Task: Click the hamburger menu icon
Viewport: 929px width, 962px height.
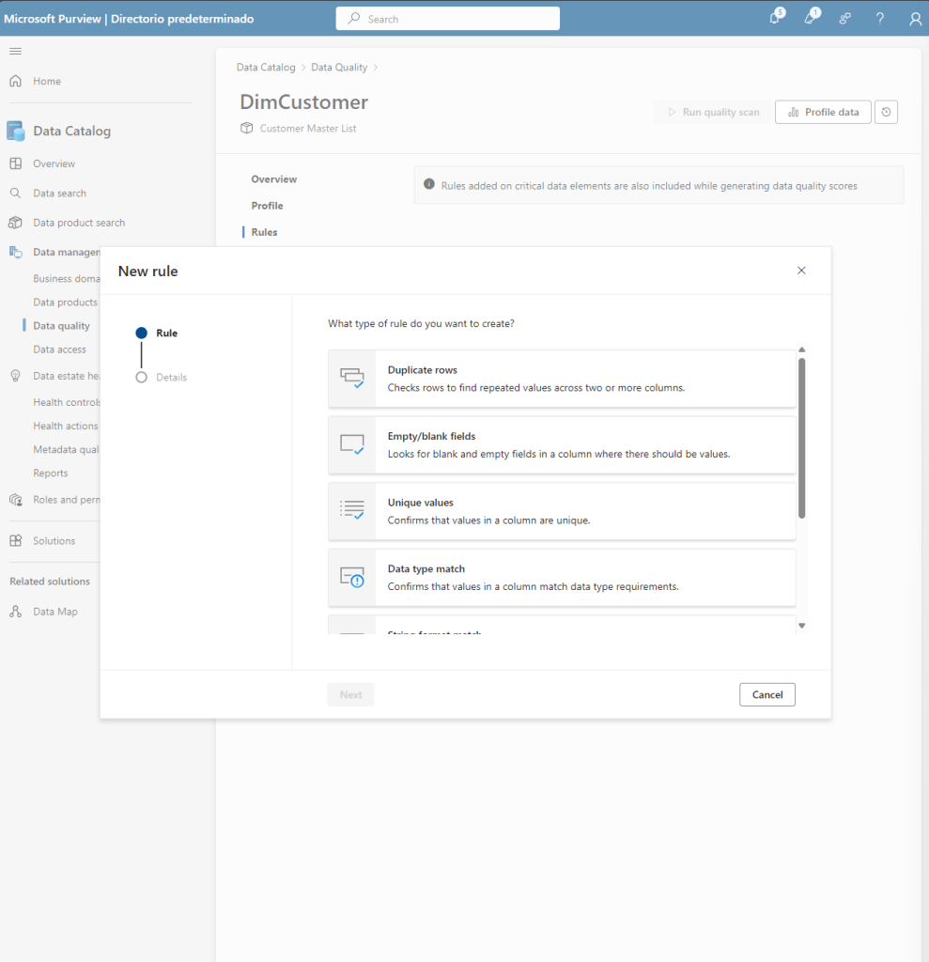Action: click(x=15, y=51)
